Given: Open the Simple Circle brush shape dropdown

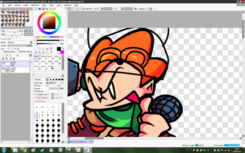Looking at the screenshot, I should [45, 95].
